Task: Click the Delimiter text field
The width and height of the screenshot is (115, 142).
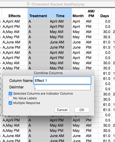Action: [62, 87]
